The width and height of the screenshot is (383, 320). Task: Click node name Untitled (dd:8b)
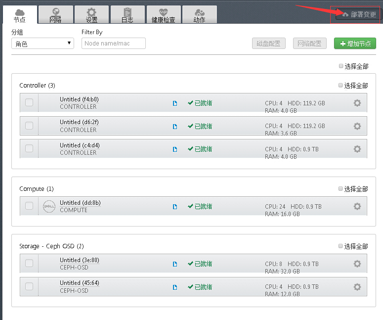[x=80, y=203]
